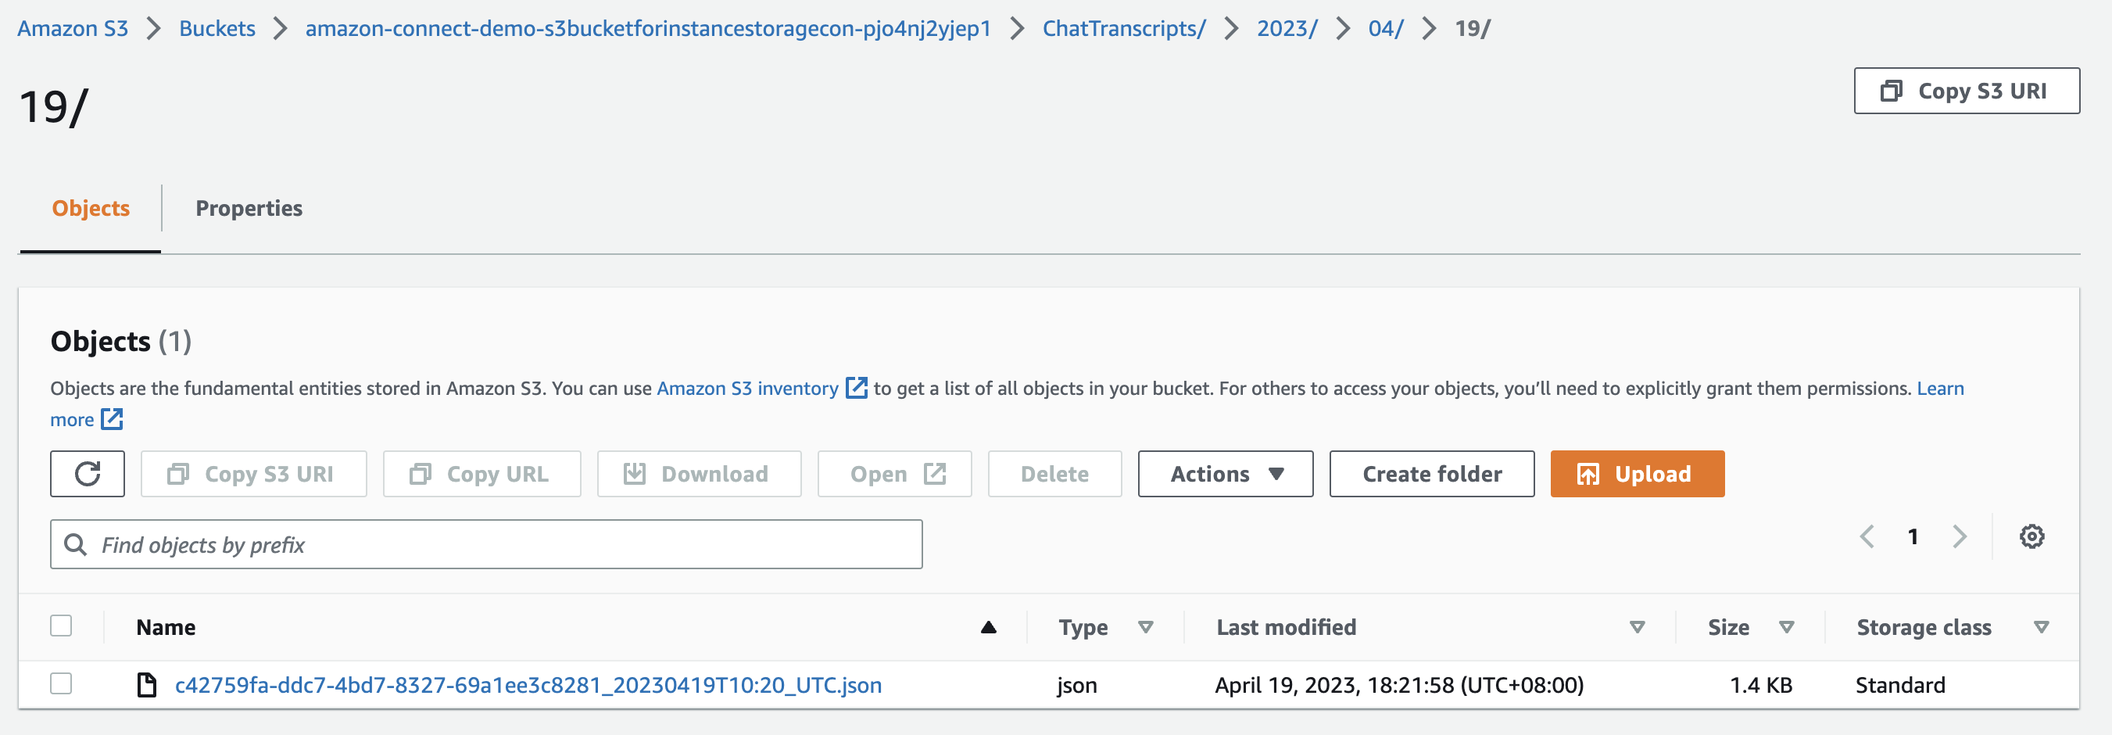Click the refresh objects icon button

pos(87,473)
